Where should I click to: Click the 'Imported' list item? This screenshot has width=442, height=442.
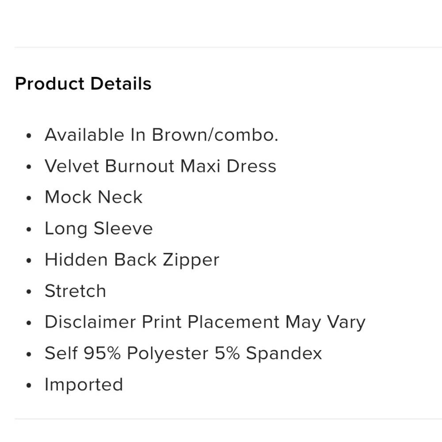point(84,385)
